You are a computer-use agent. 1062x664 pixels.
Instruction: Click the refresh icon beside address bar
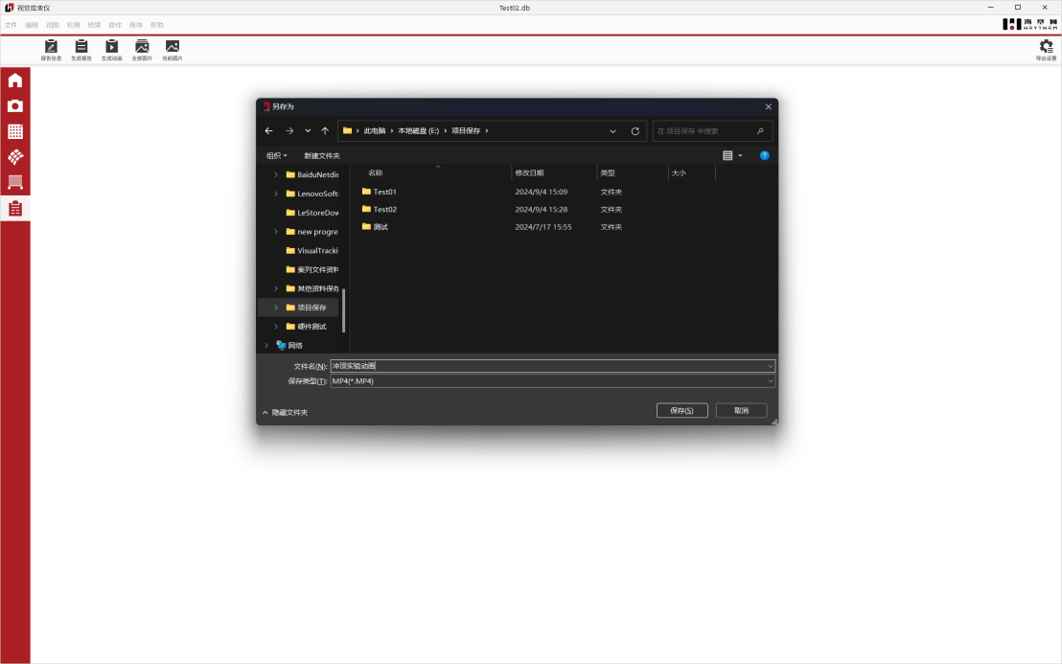(x=635, y=131)
